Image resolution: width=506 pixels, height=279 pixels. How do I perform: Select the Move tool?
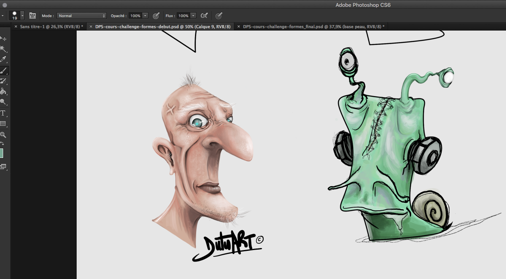click(3, 39)
